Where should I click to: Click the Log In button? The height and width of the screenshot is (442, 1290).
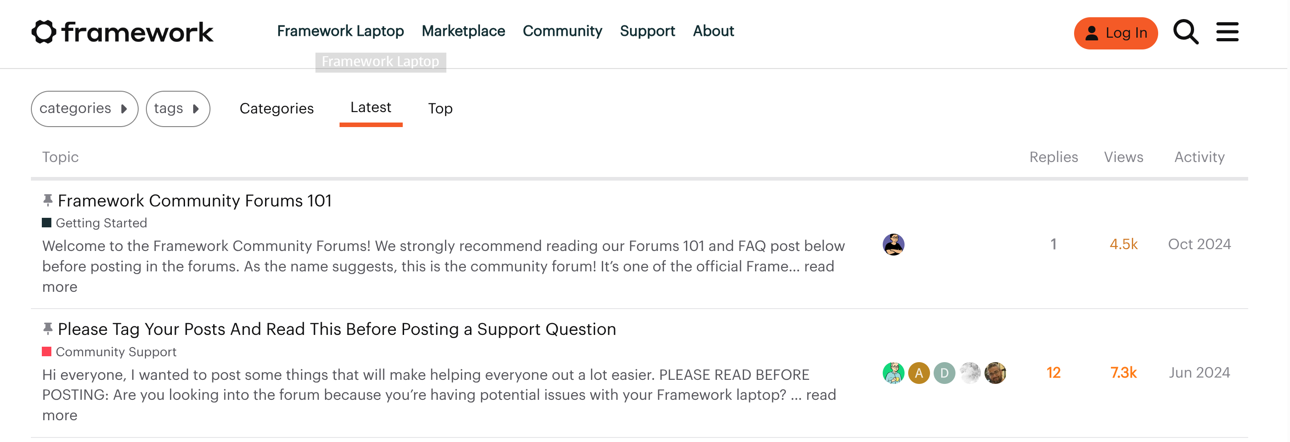tap(1115, 33)
